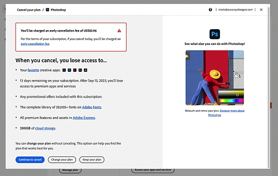278x176 pixels.
Task: Open the cloud storage link
Action: pos(45,128)
